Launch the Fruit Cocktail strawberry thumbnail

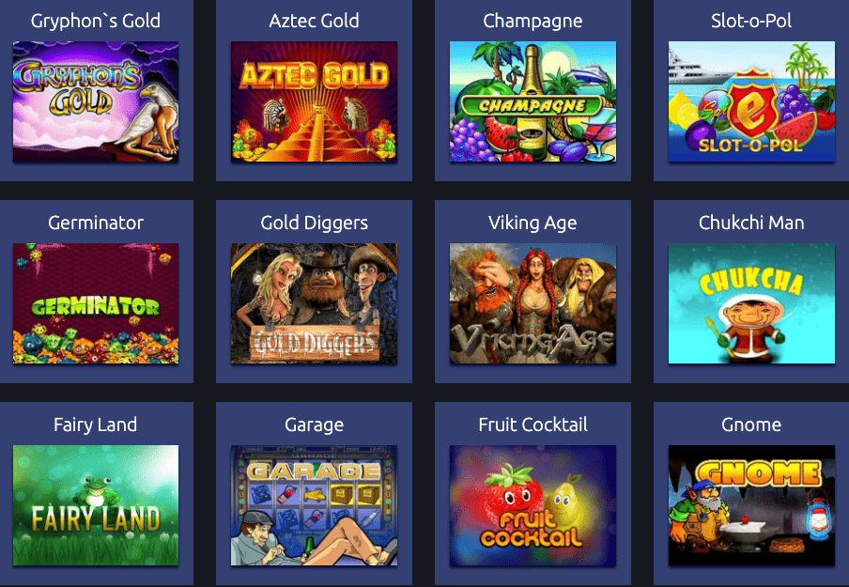pos(533,505)
